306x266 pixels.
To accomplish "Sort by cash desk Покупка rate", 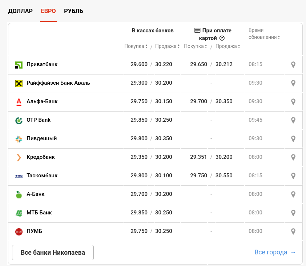I will (x=136, y=47).
